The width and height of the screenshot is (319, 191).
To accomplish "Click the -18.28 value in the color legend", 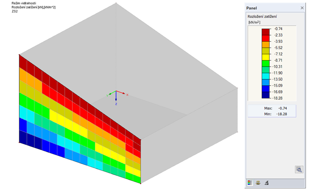I will [277, 98].
